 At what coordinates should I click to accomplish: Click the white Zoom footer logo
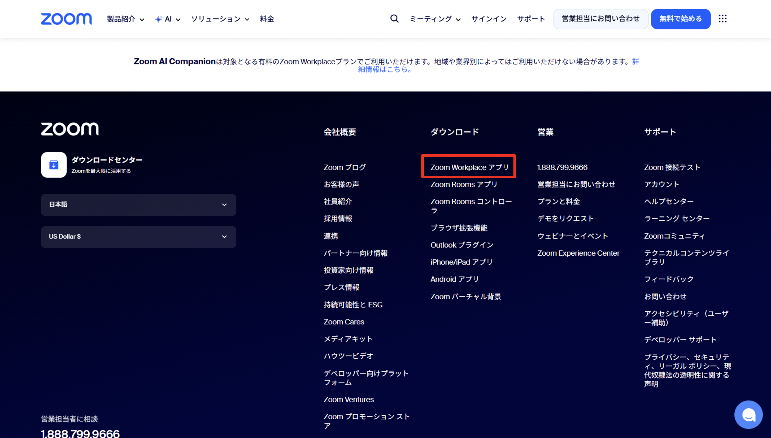(x=70, y=129)
